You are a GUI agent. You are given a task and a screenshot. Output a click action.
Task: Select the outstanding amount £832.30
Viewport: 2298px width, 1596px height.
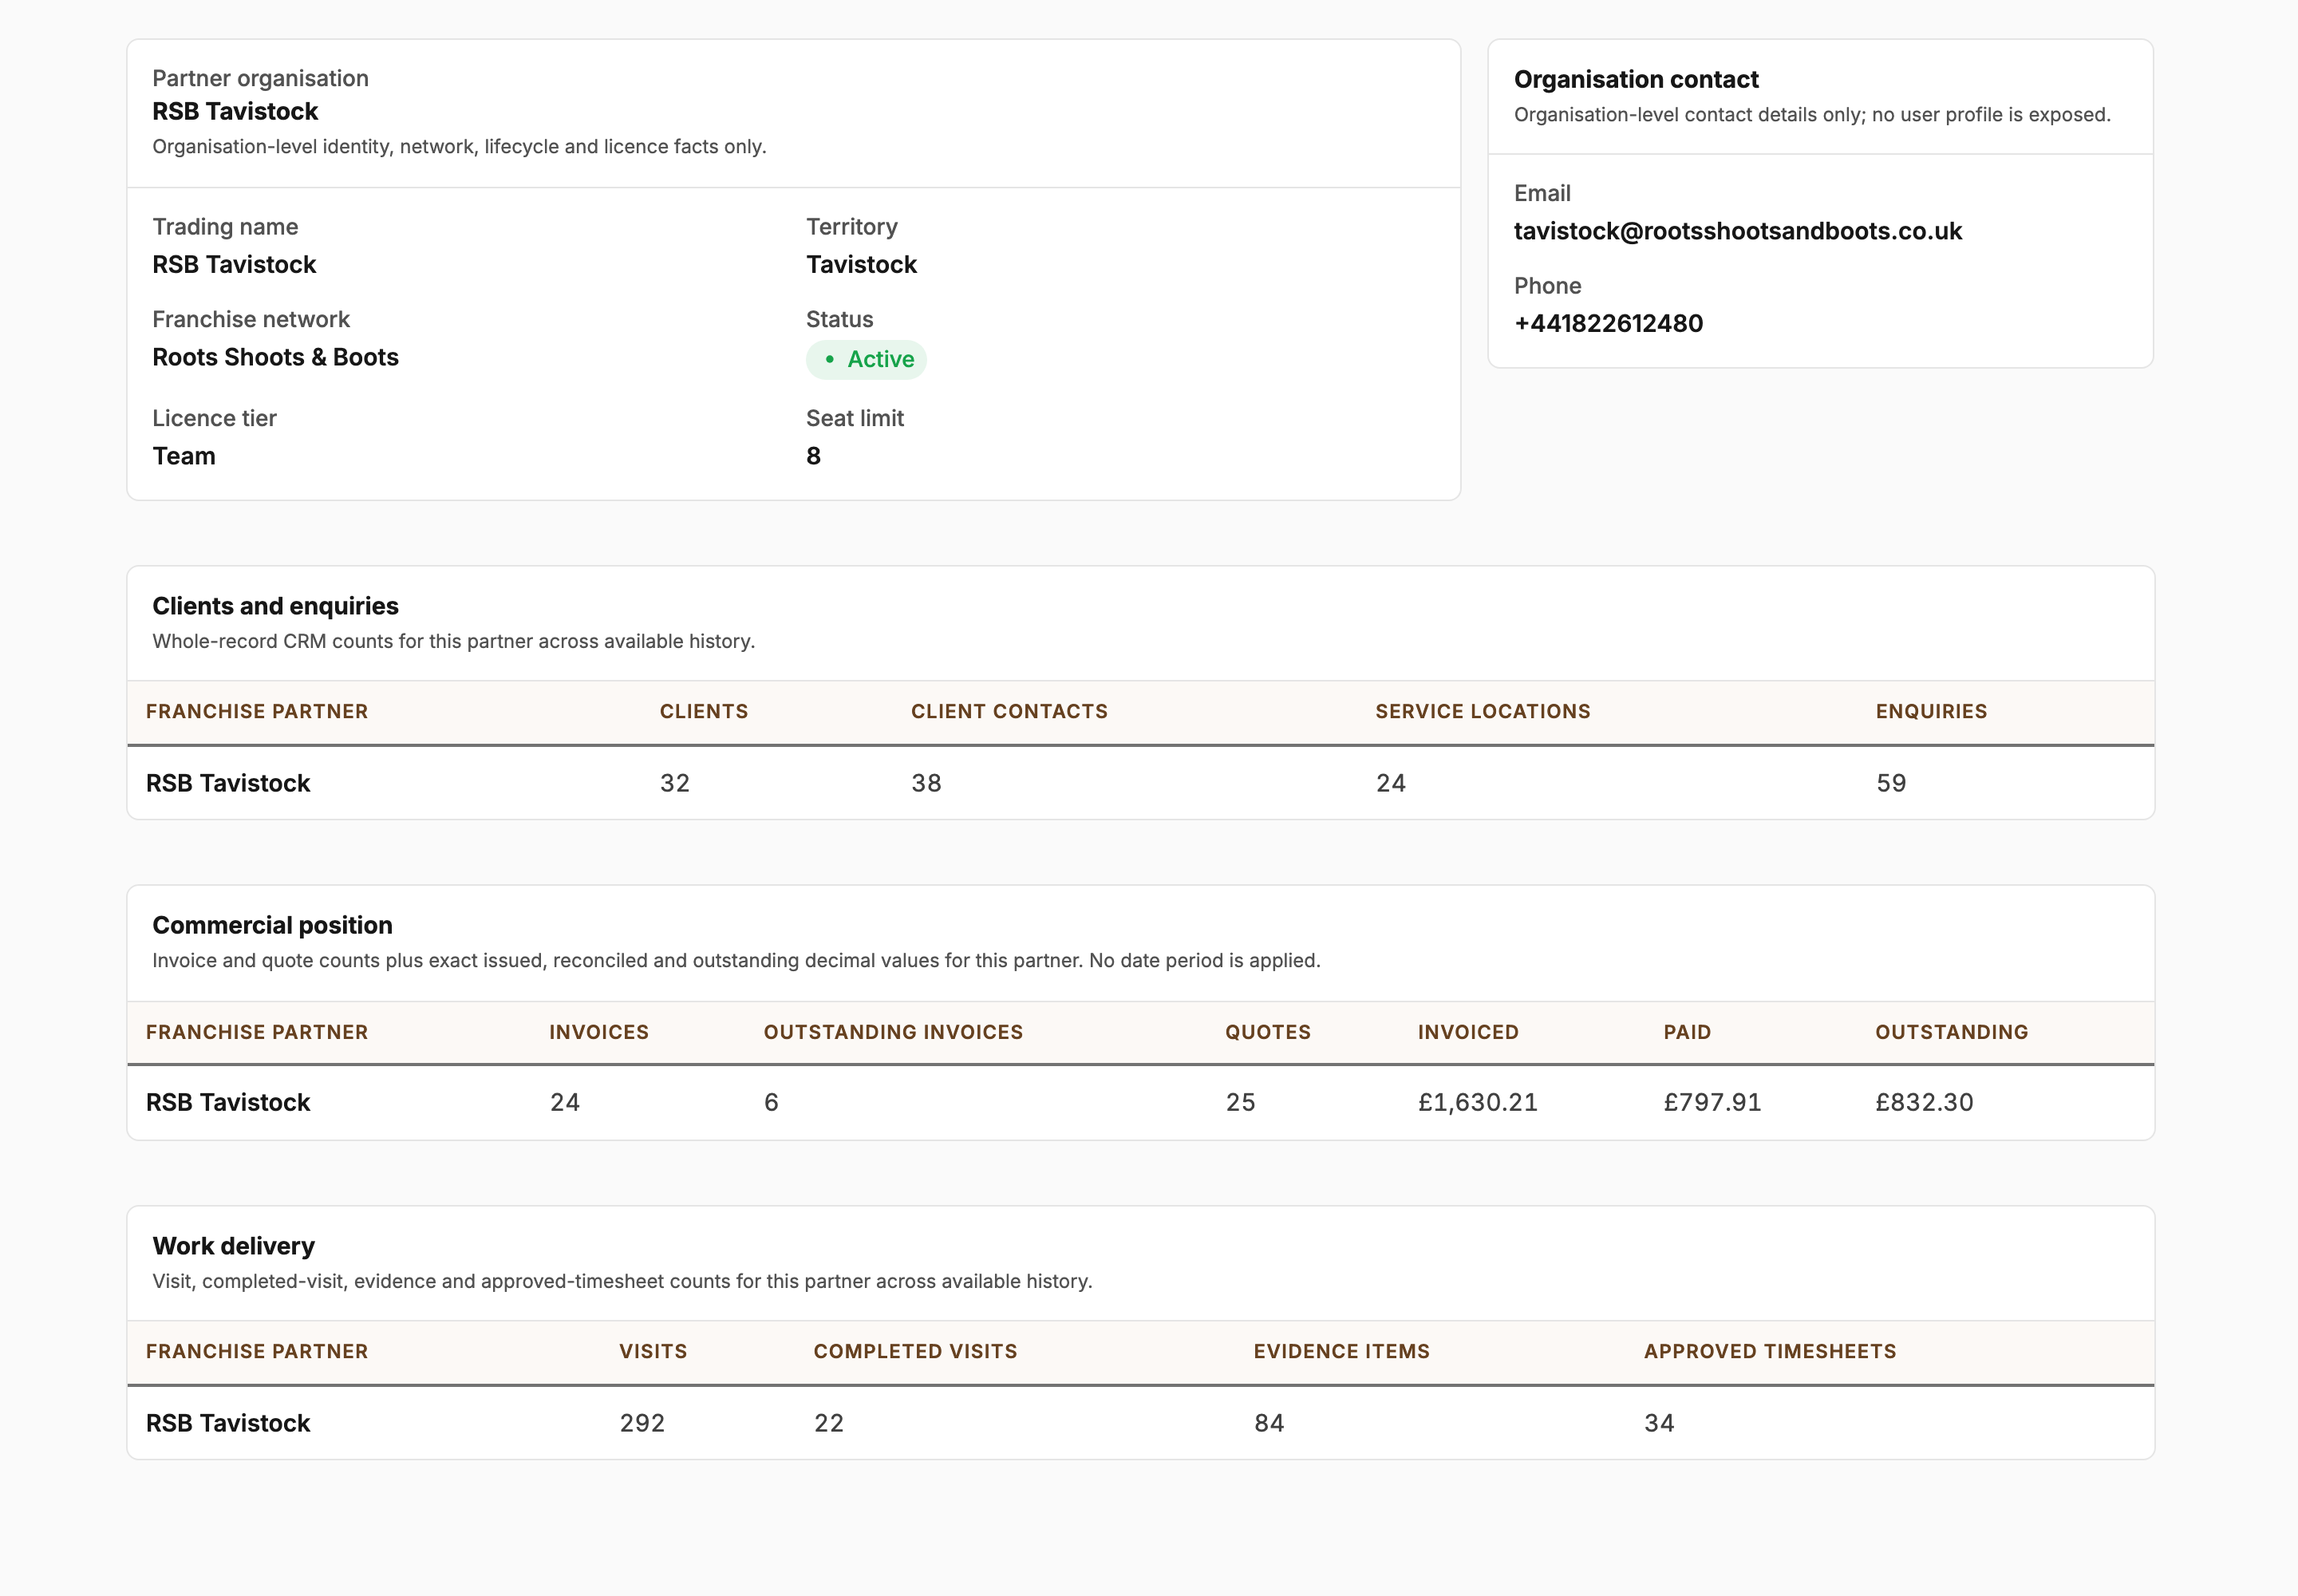(x=1924, y=1102)
